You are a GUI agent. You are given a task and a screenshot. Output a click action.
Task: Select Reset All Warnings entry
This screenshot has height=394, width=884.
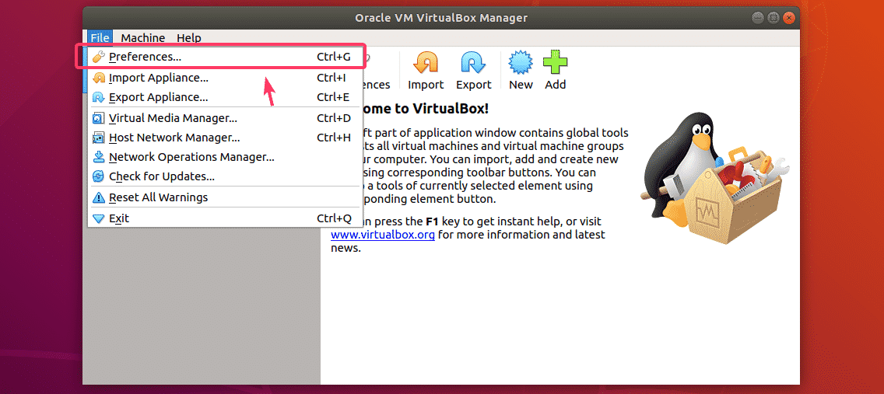224,197
